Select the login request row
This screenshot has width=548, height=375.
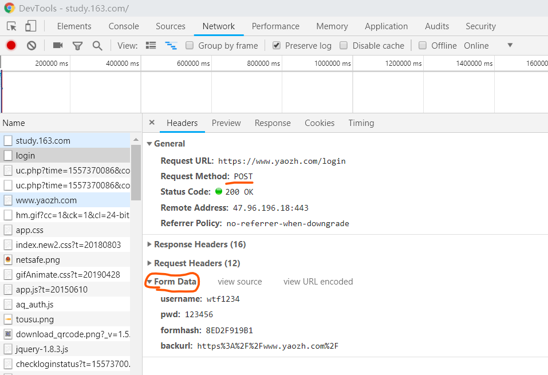(65, 156)
